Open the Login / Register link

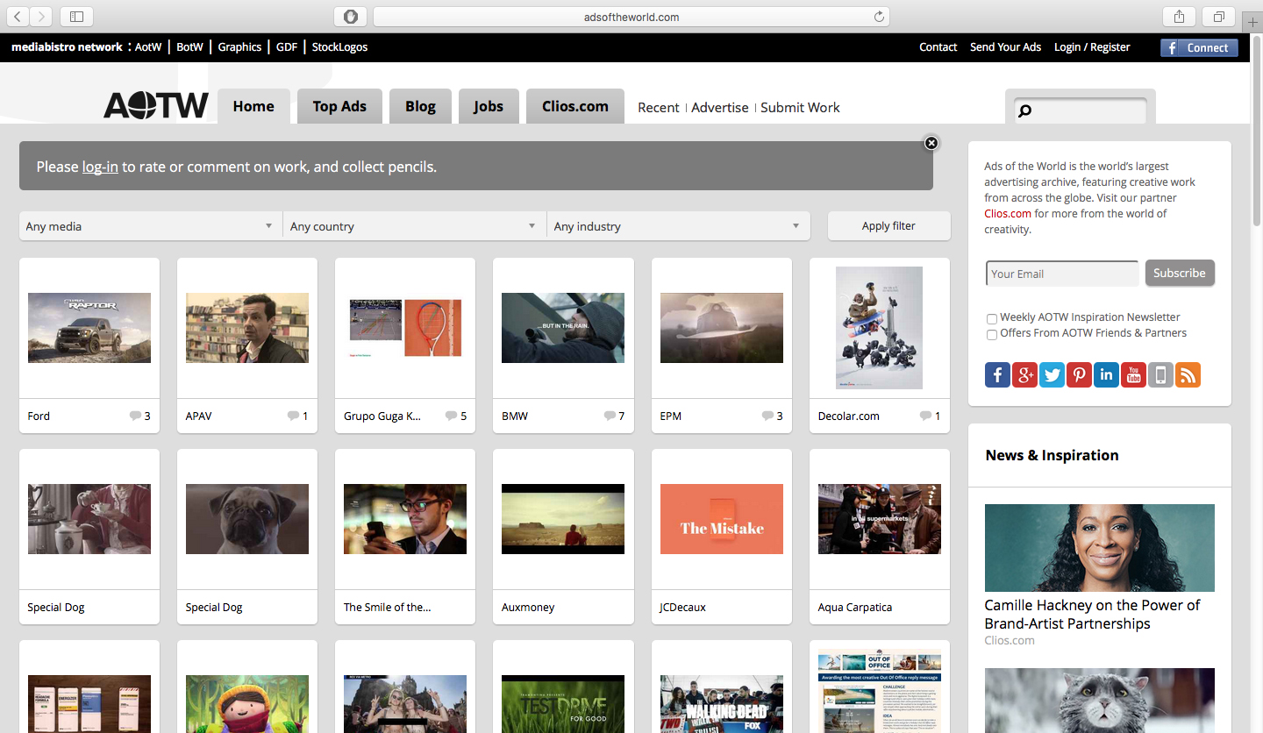click(1092, 47)
